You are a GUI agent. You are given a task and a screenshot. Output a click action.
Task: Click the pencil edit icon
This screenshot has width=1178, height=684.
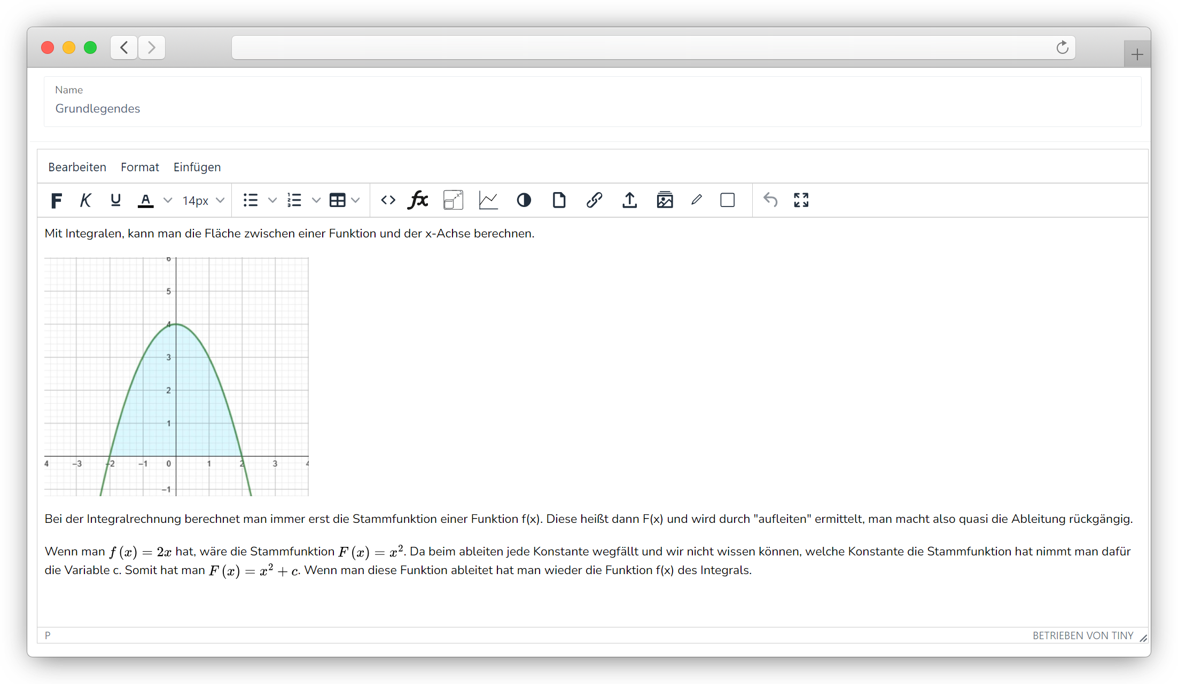pos(696,201)
